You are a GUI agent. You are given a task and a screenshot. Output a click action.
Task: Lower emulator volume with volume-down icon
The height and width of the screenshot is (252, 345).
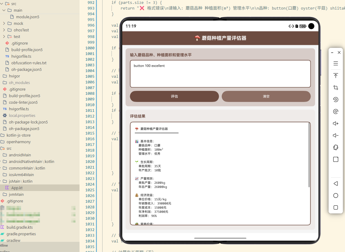(335, 135)
